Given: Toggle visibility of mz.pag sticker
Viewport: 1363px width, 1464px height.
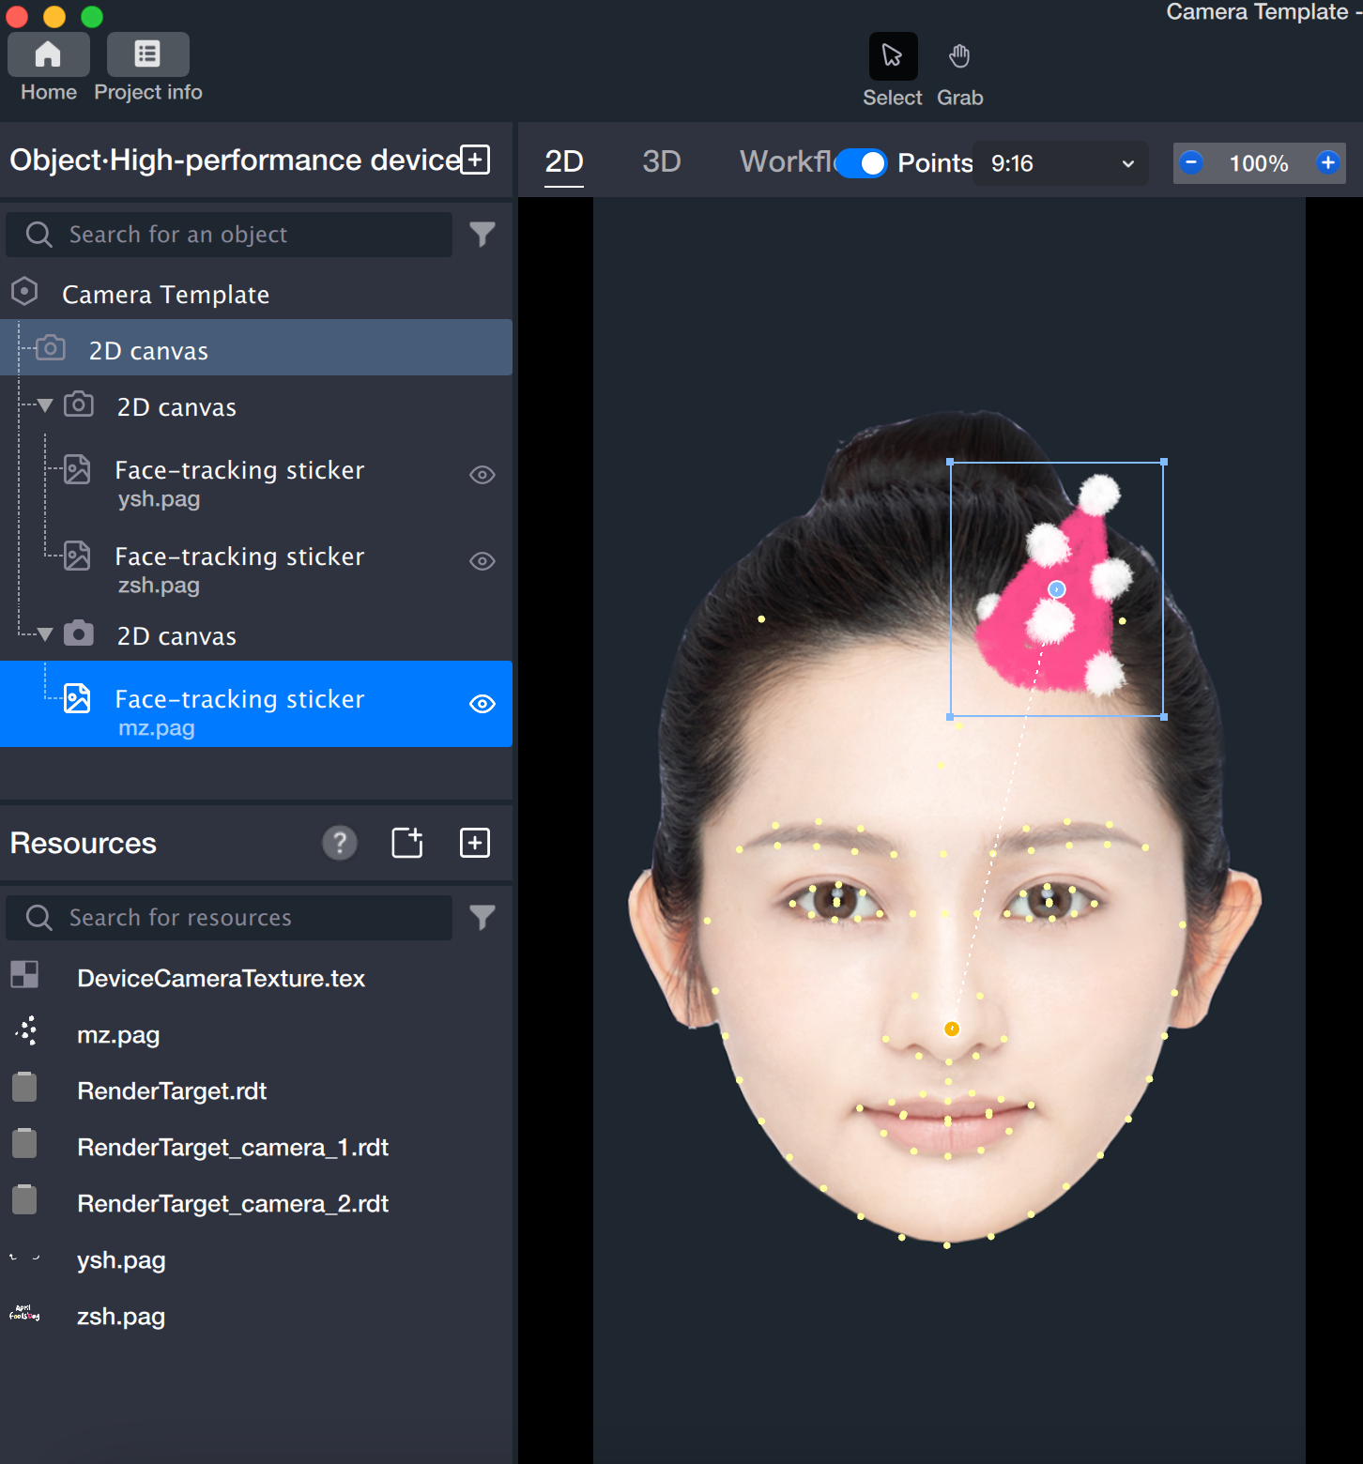Looking at the screenshot, I should pos(482,704).
